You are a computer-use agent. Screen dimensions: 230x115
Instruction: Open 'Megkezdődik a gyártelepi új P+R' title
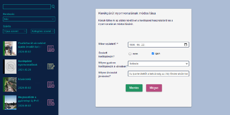29,99
